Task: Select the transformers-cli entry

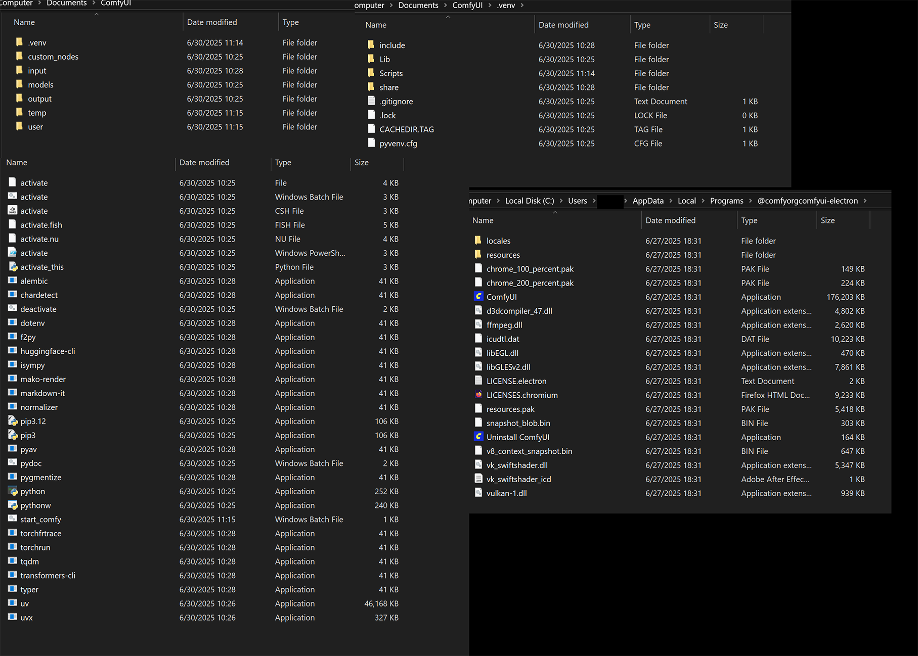Action: [48, 575]
